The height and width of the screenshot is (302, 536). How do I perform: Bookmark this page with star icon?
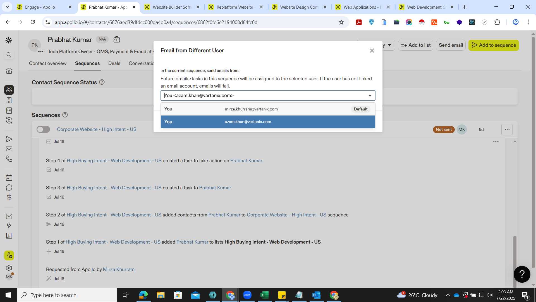pyautogui.click(x=341, y=22)
